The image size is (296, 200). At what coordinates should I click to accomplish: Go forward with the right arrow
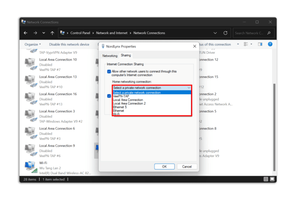[35, 33]
